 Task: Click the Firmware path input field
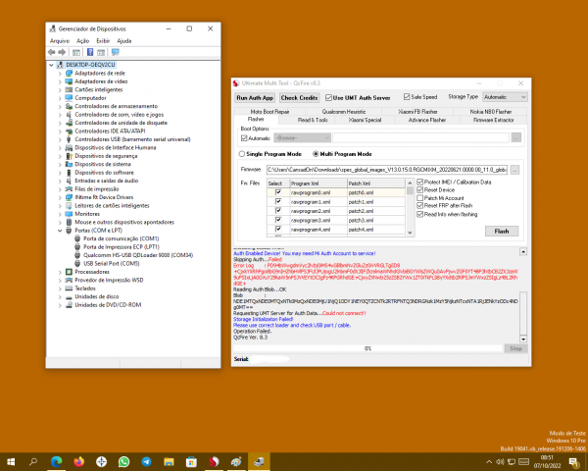[387, 170]
